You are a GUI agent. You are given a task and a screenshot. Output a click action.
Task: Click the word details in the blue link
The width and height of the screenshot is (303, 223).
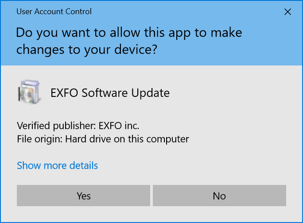pyautogui.click(x=84, y=165)
